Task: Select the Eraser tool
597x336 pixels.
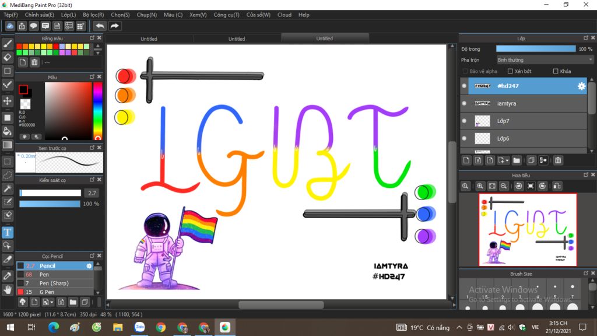Action: (x=7, y=57)
